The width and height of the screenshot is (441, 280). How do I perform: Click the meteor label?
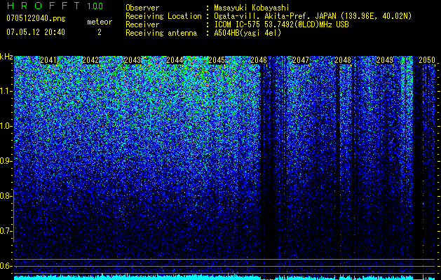pyautogui.click(x=100, y=22)
